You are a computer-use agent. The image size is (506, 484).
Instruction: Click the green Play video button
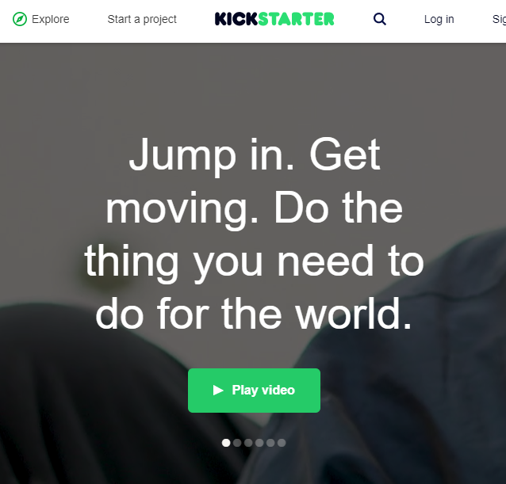tap(254, 391)
